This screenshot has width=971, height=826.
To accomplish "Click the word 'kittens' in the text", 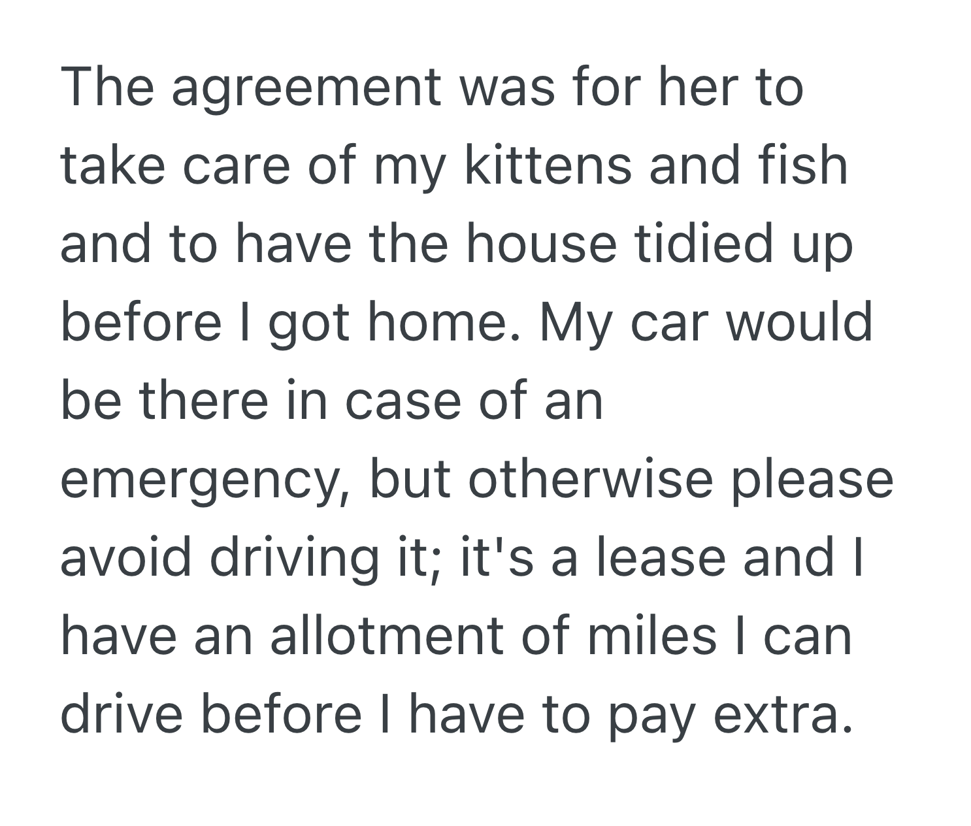I will (x=548, y=165).
